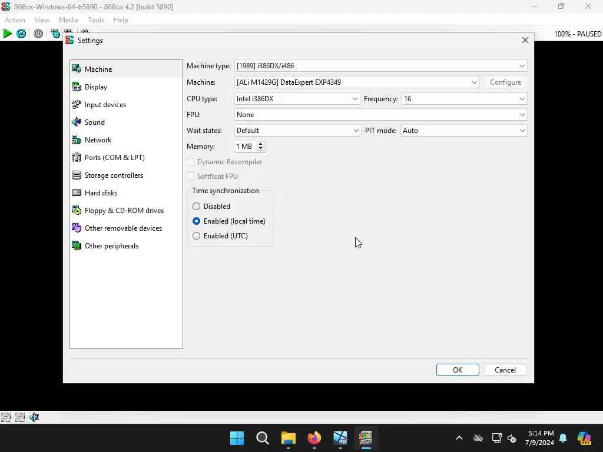This screenshot has width=603, height=452.
Task: Click the Ctrl+Alt+Del toolbar icon
Action: tap(55, 34)
